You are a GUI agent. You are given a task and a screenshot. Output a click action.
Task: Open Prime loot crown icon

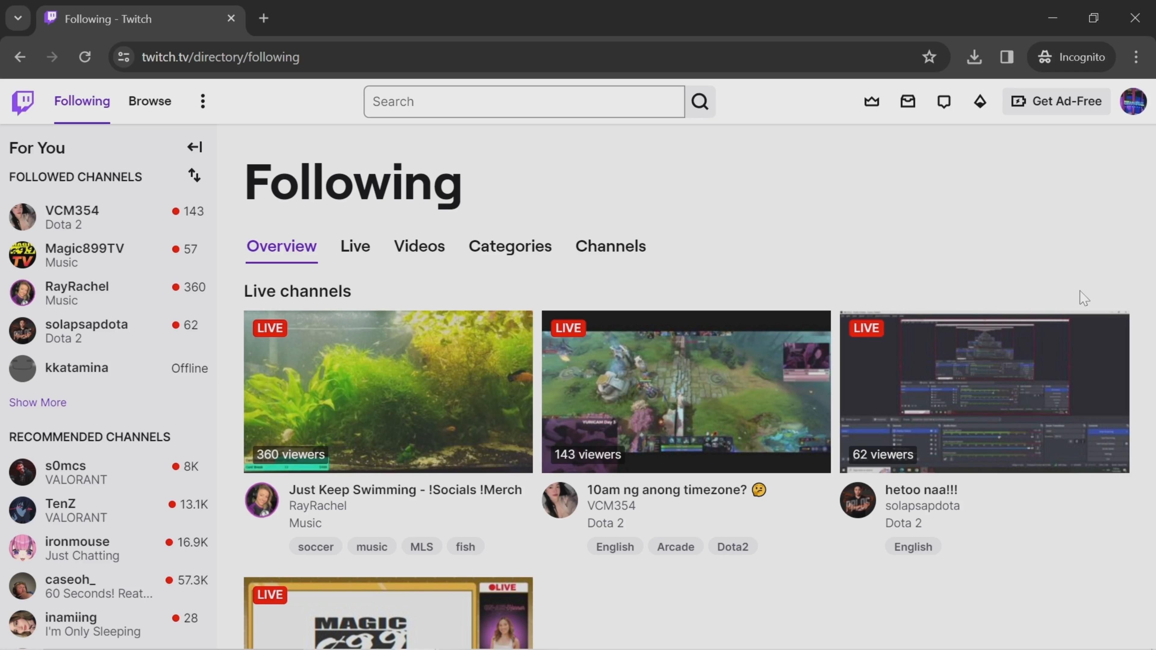(x=872, y=102)
